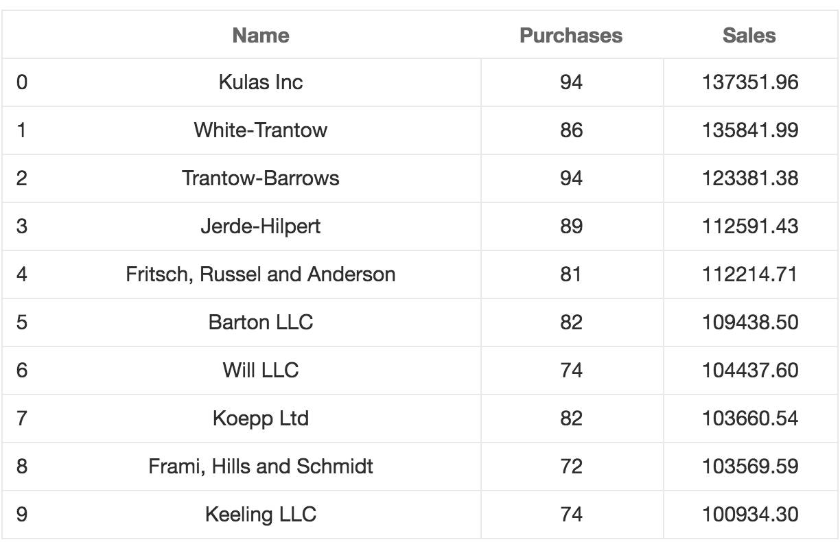This screenshot has height=542, width=840.
Task: Click the Koepp Ltd cell
Action: tap(261, 419)
